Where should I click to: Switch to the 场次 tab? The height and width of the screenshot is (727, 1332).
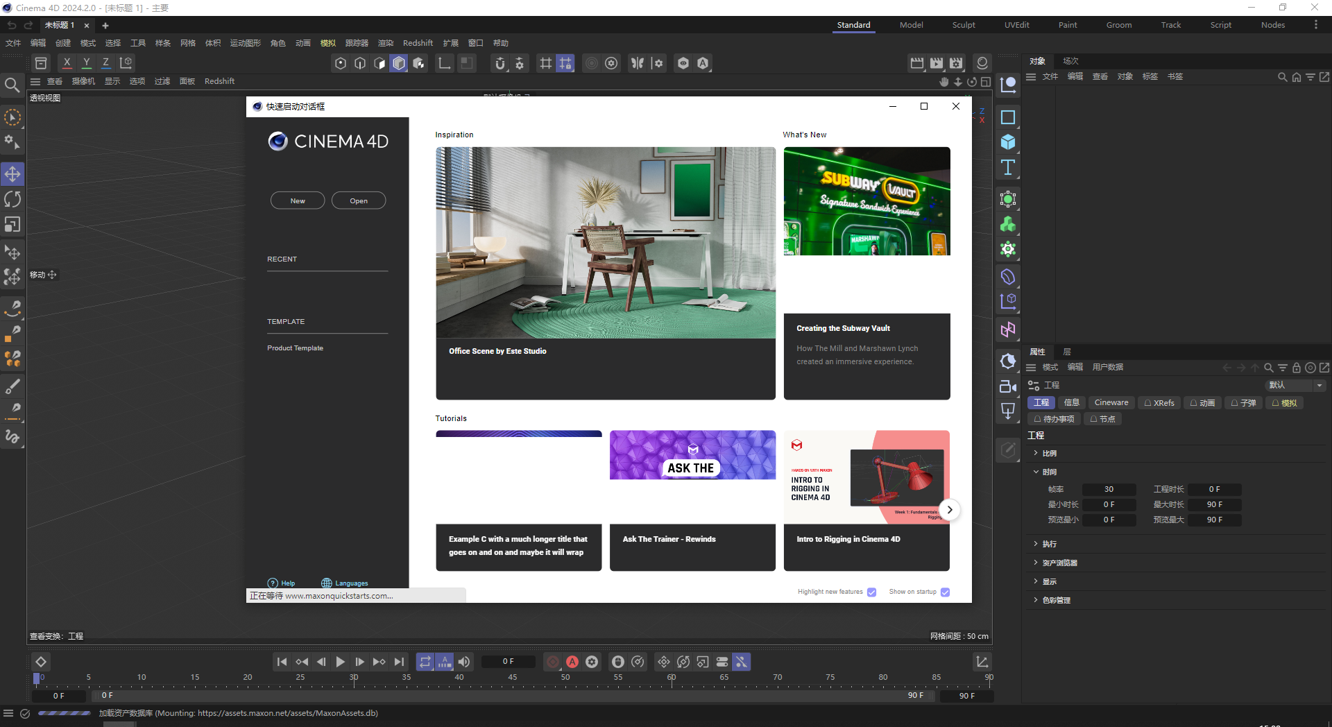tap(1070, 61)
